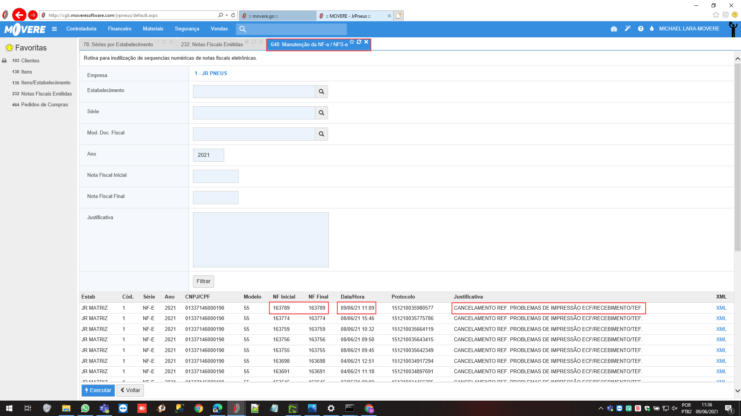Click the Filtrar button

(x=203, y=282)
